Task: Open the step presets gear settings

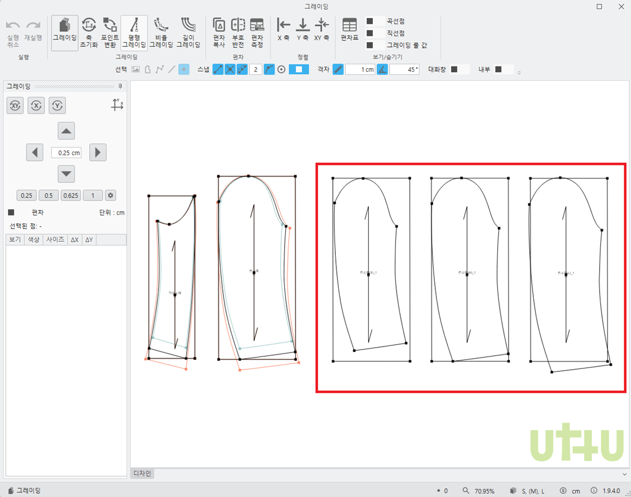Action: pyautogui.click(x=110, y=196)
